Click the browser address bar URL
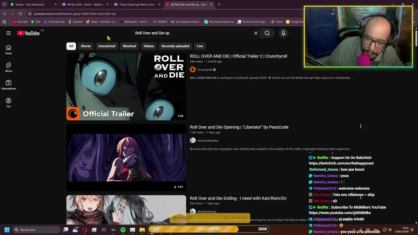This screenshot has height=235, width=418. (x=75, y=14)
